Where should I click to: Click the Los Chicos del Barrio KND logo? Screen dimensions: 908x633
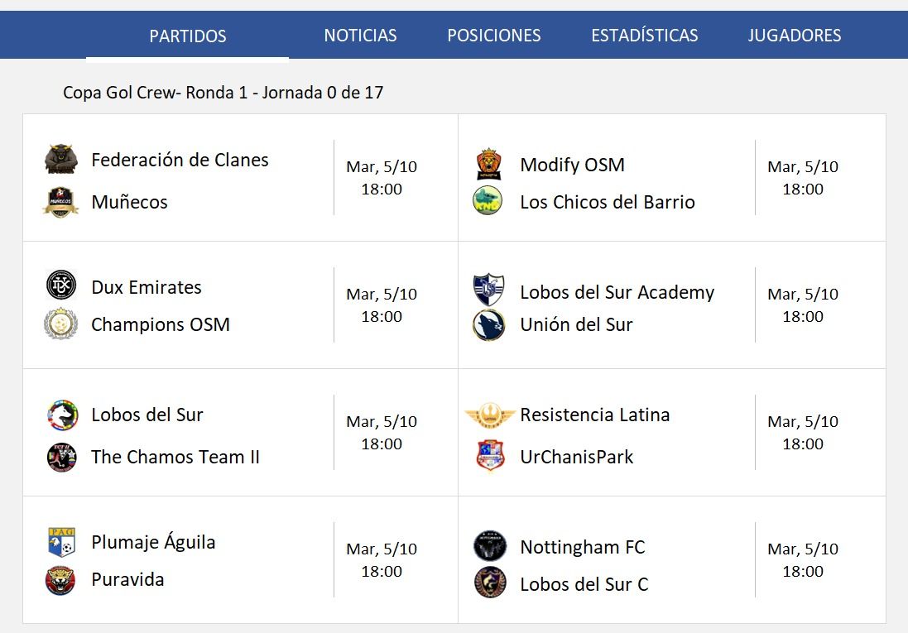tap(488, 200)
